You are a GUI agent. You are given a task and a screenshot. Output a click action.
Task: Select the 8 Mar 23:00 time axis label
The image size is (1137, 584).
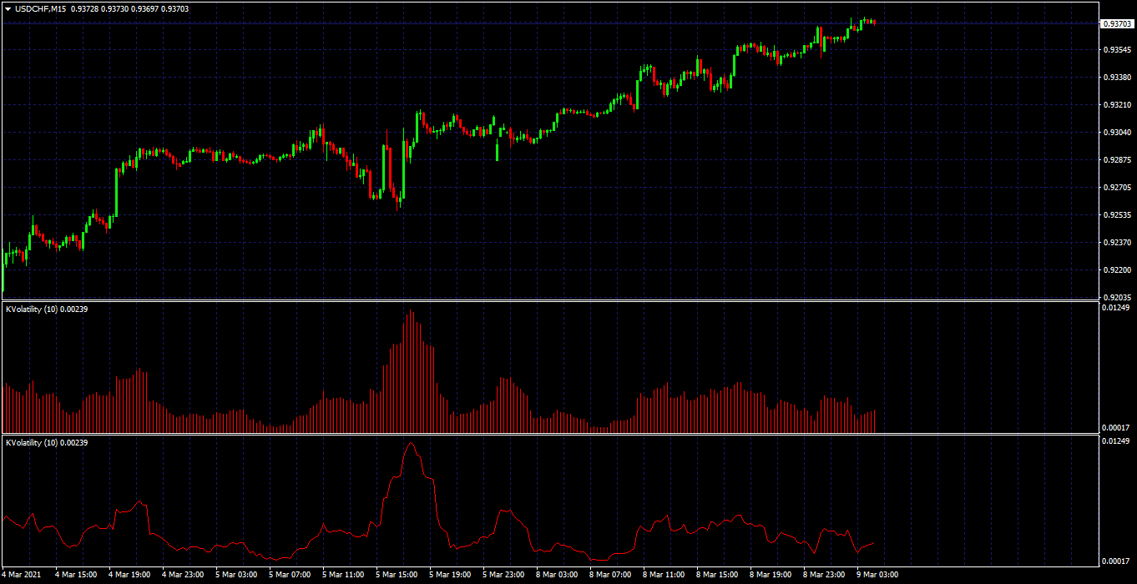point(824,575)
